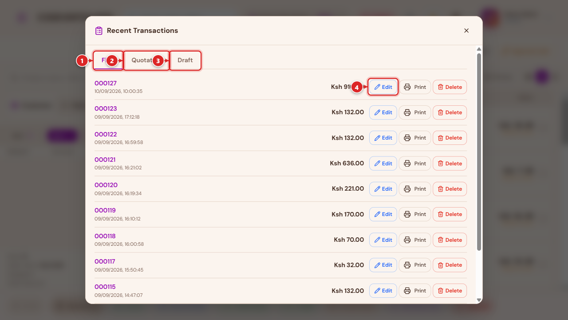Open the Quotation tab
This screenshot has width=568, height=320.
(146, 60)
